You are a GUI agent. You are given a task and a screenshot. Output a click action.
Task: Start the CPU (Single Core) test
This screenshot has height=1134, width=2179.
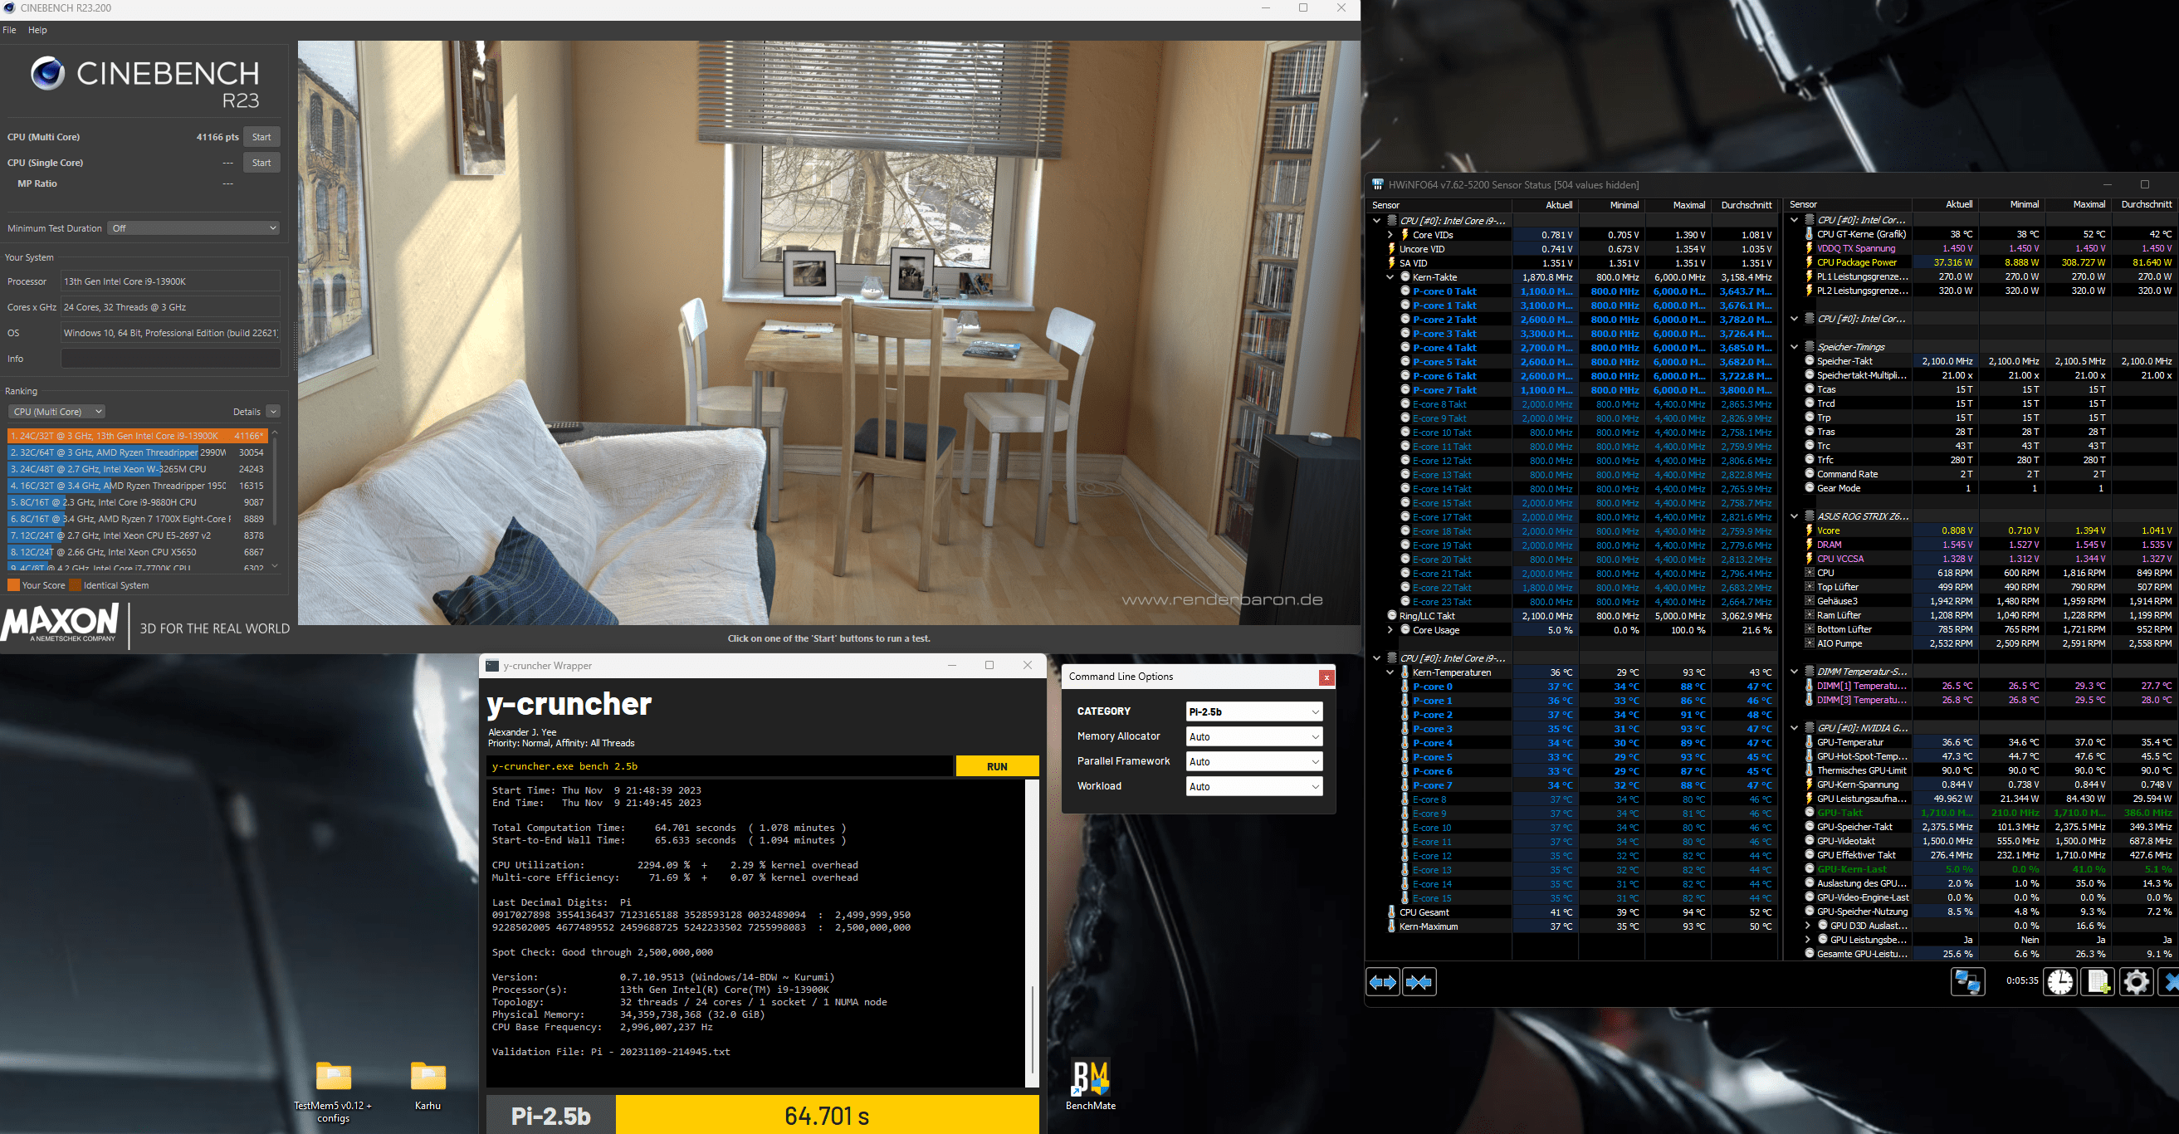(x=261, y=163)
